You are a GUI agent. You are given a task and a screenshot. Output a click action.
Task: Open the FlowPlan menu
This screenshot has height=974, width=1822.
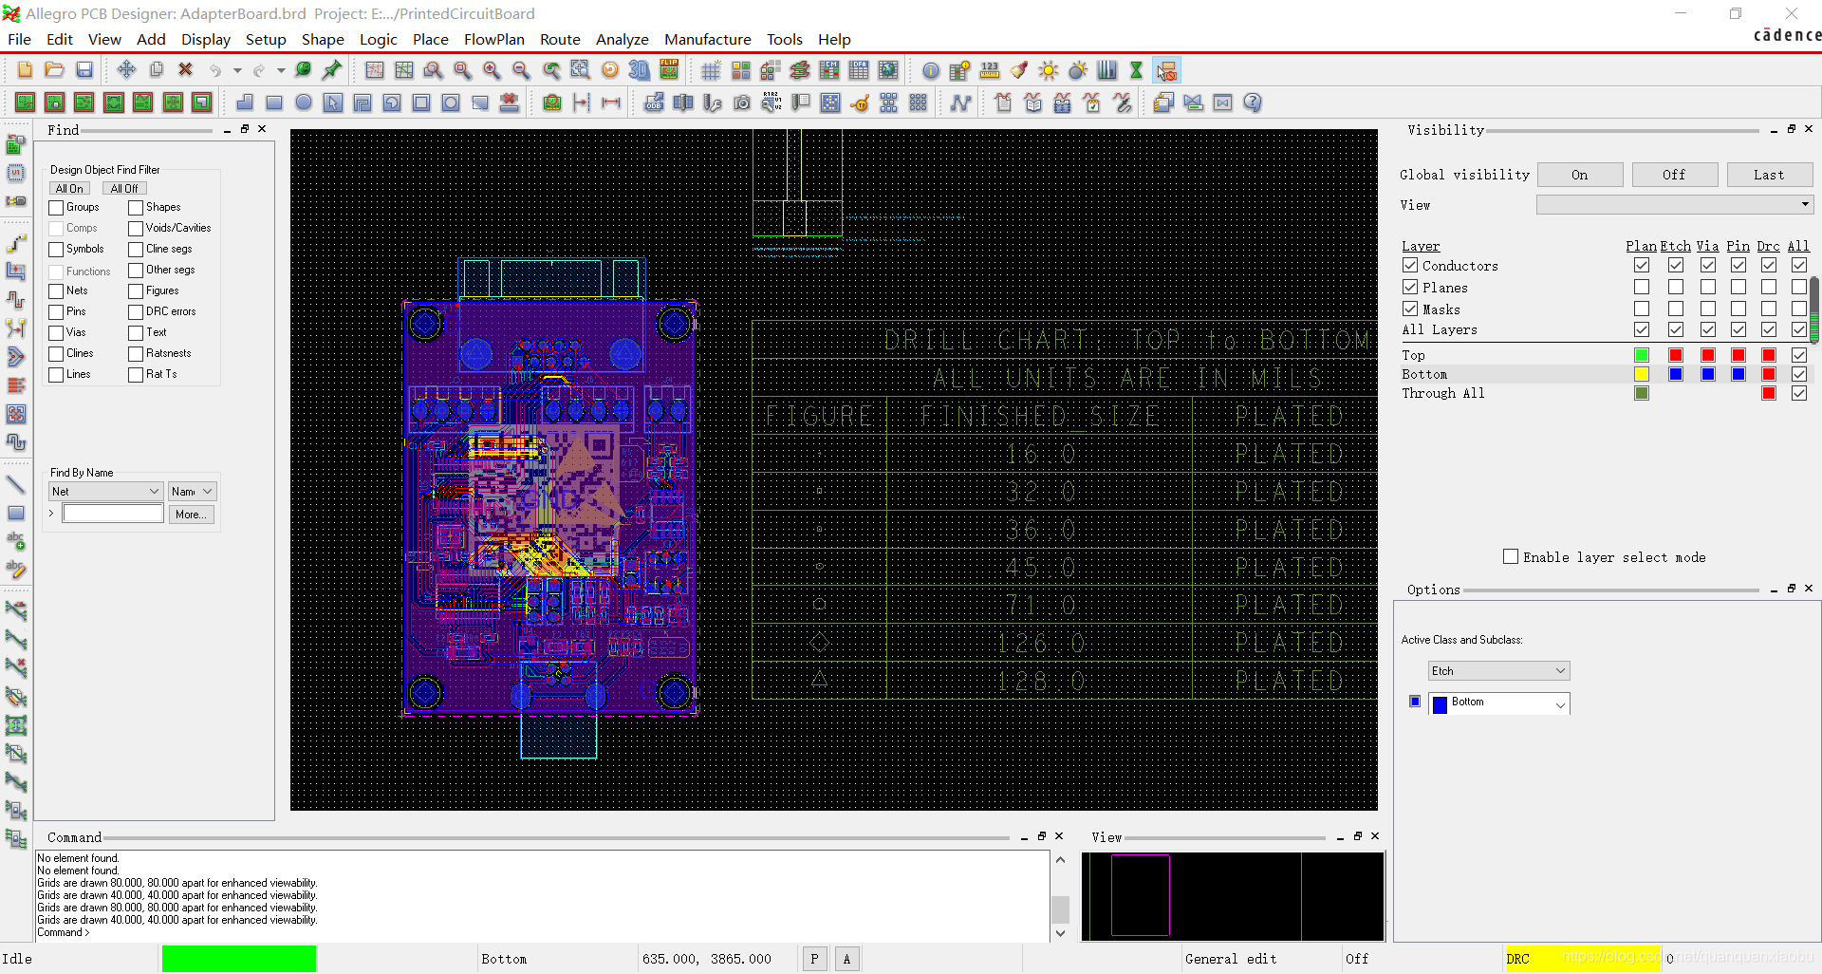coord(494,39)
